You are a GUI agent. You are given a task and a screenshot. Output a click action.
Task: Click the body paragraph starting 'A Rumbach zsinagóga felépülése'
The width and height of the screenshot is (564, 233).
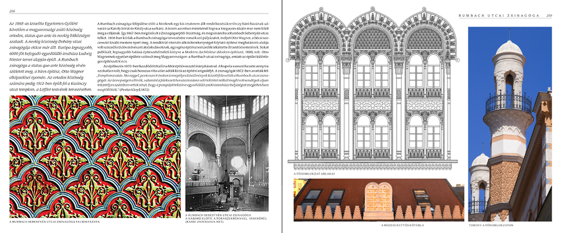point(183,43)
